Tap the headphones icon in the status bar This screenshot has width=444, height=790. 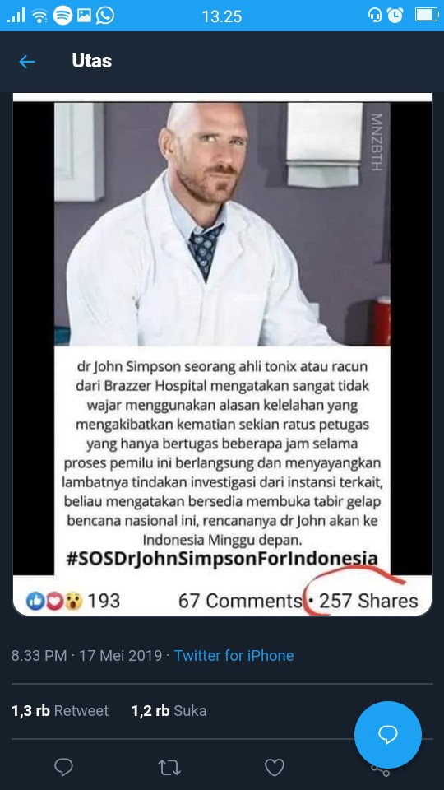point(375,15)
